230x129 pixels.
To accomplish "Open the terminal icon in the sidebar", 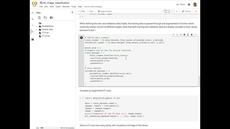I will 33,39.
